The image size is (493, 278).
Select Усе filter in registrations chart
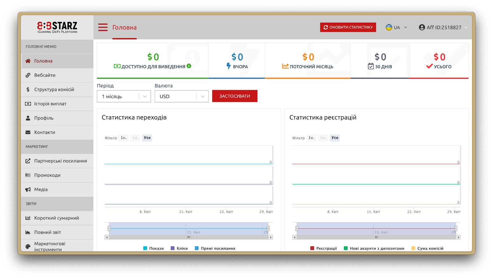[335, 138]
